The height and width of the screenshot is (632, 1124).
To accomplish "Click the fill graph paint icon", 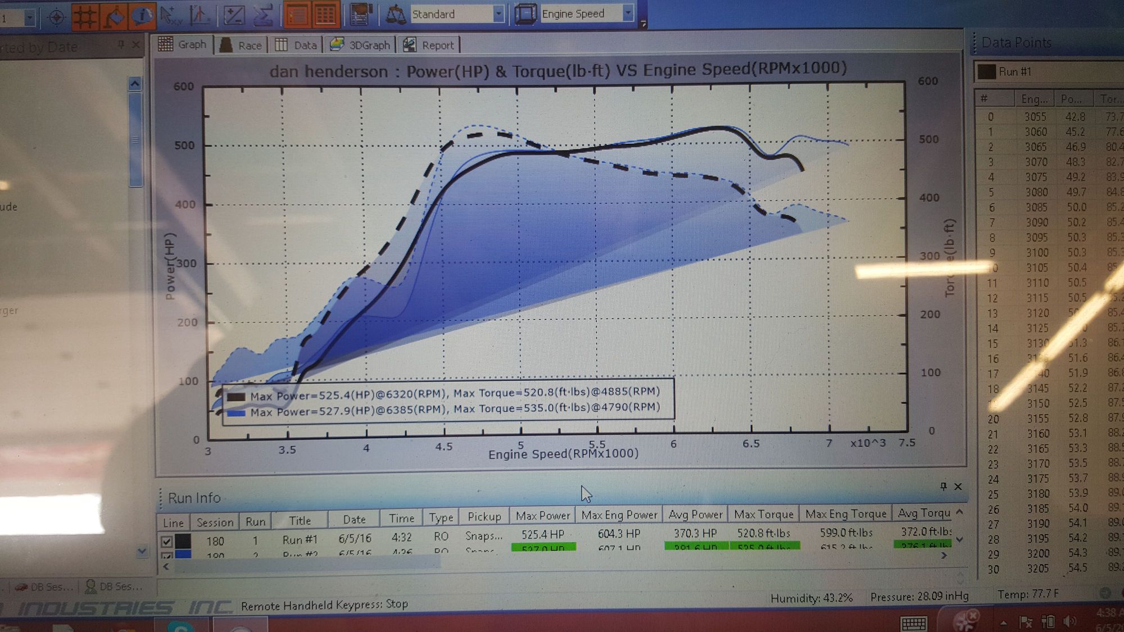I will 114,16.
